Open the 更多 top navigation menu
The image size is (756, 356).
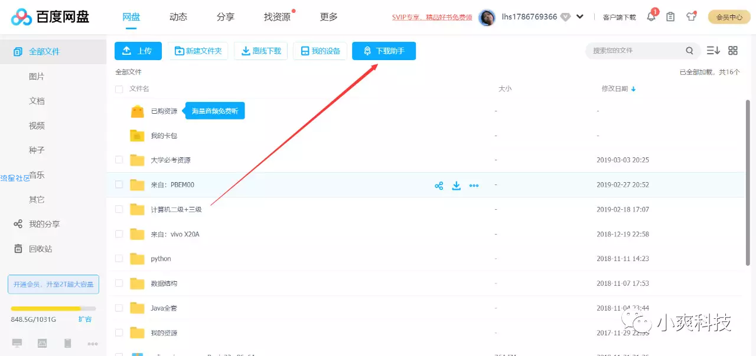point(329,17)
